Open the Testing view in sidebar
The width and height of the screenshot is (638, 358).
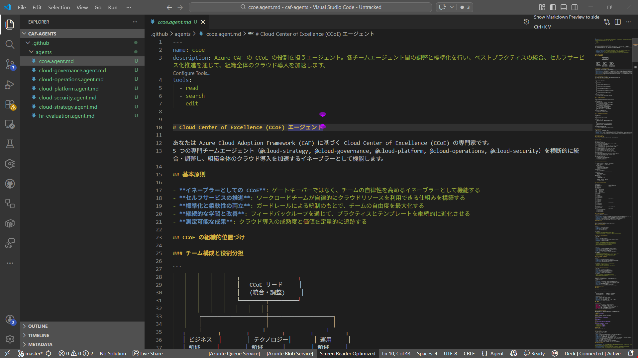coord(10,144)
